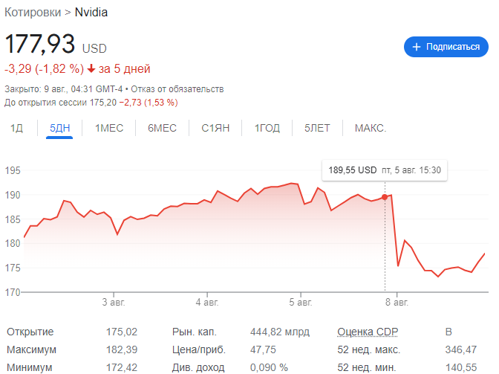Screen dimensions: 499x374
Task: Click the chart line at the 8 авг. drop
Action: coord(395,230)
